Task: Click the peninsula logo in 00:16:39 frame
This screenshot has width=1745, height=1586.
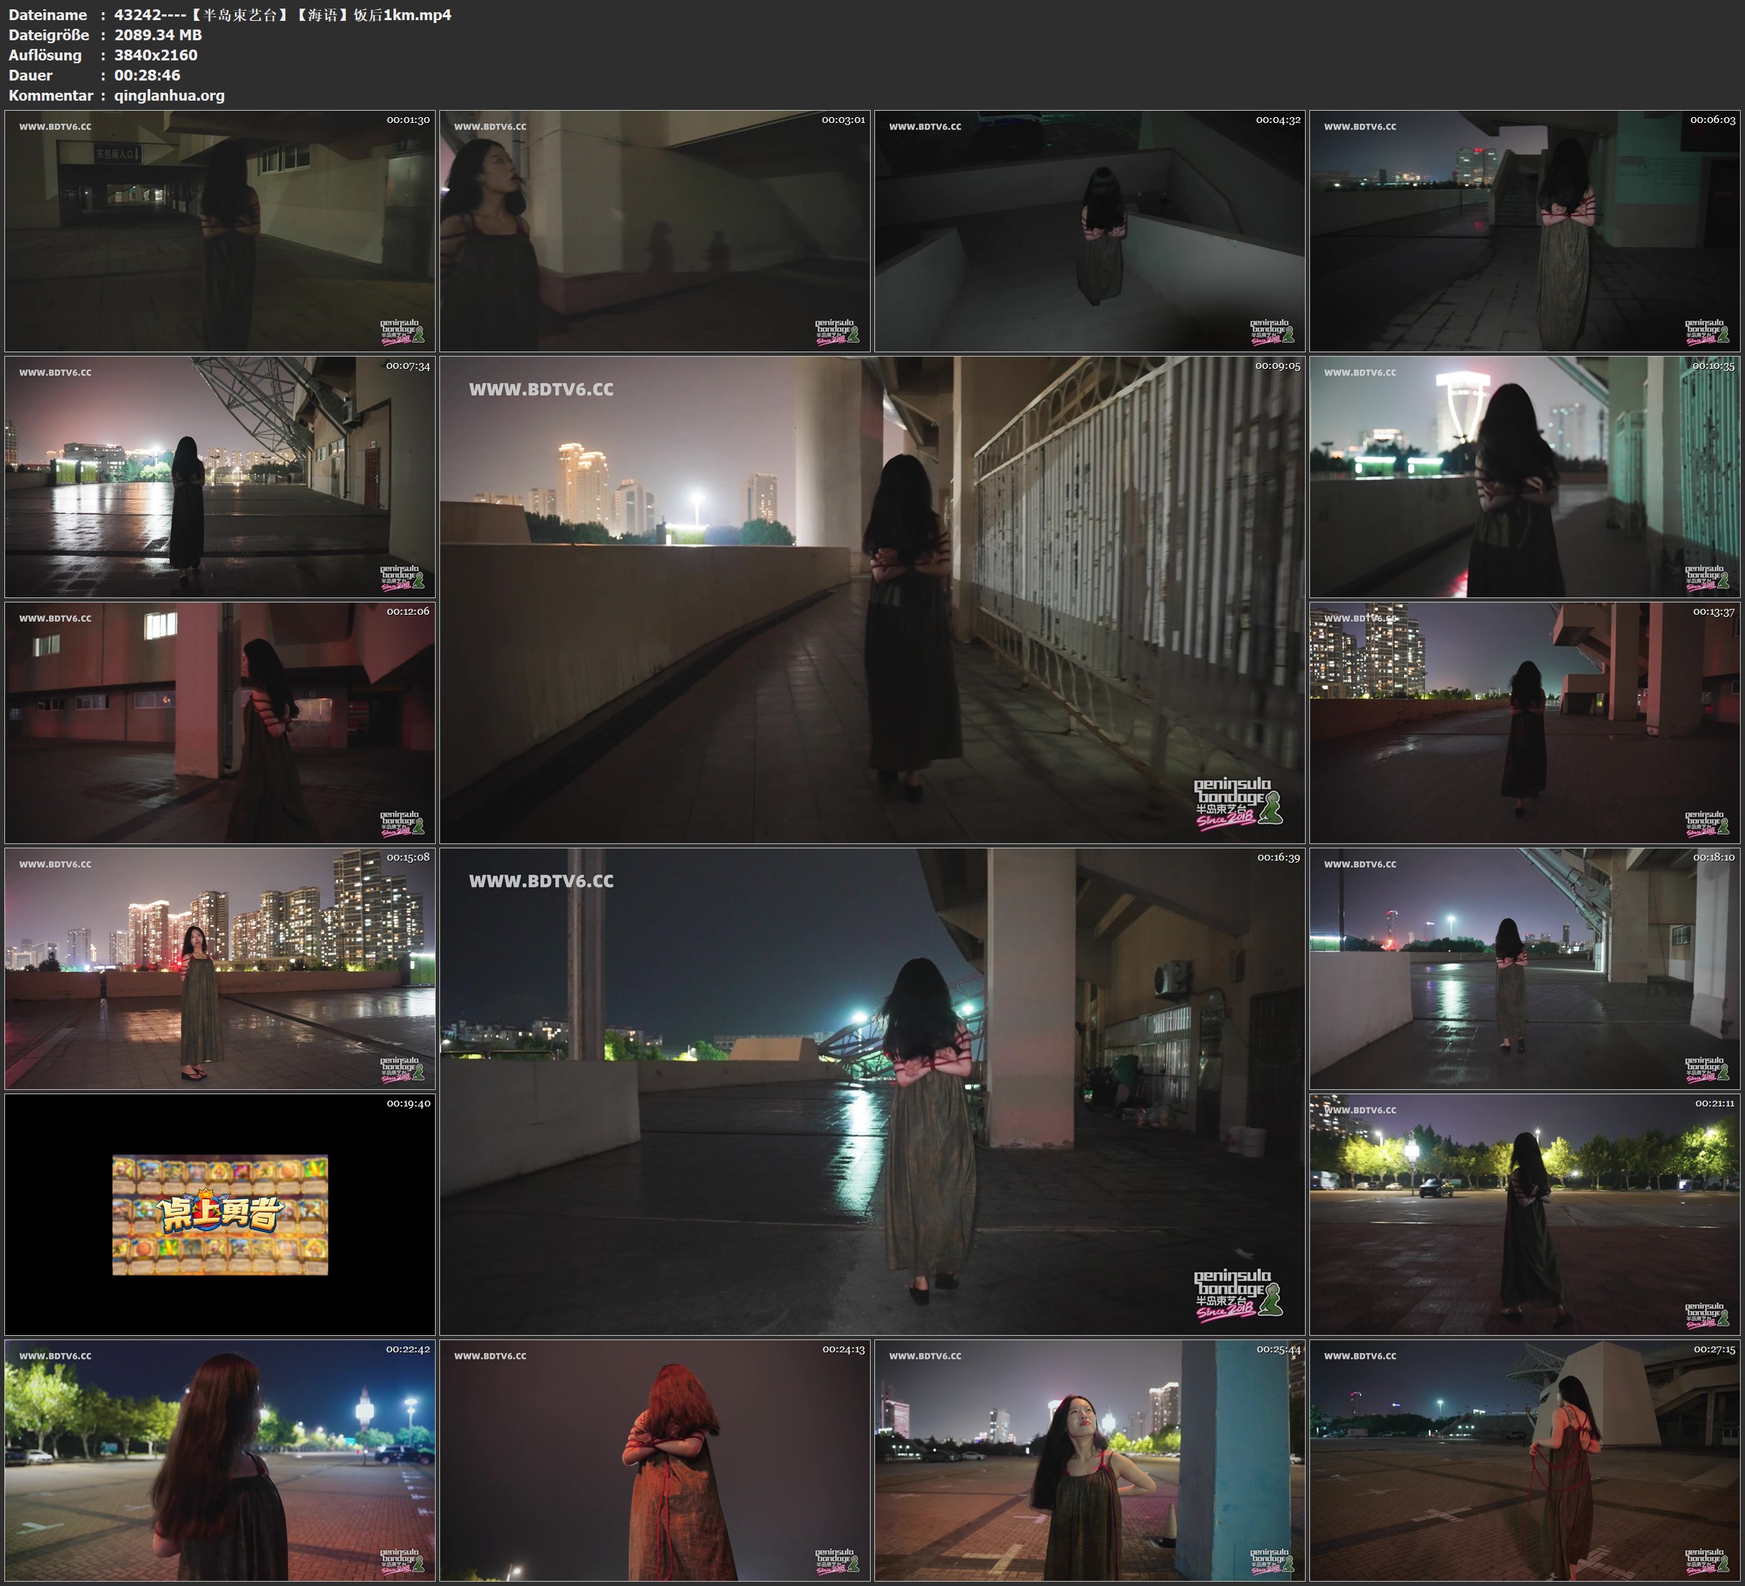Action: pos(1237,1295)
